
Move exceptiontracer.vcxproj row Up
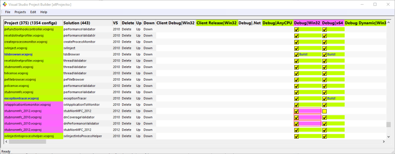138,98
